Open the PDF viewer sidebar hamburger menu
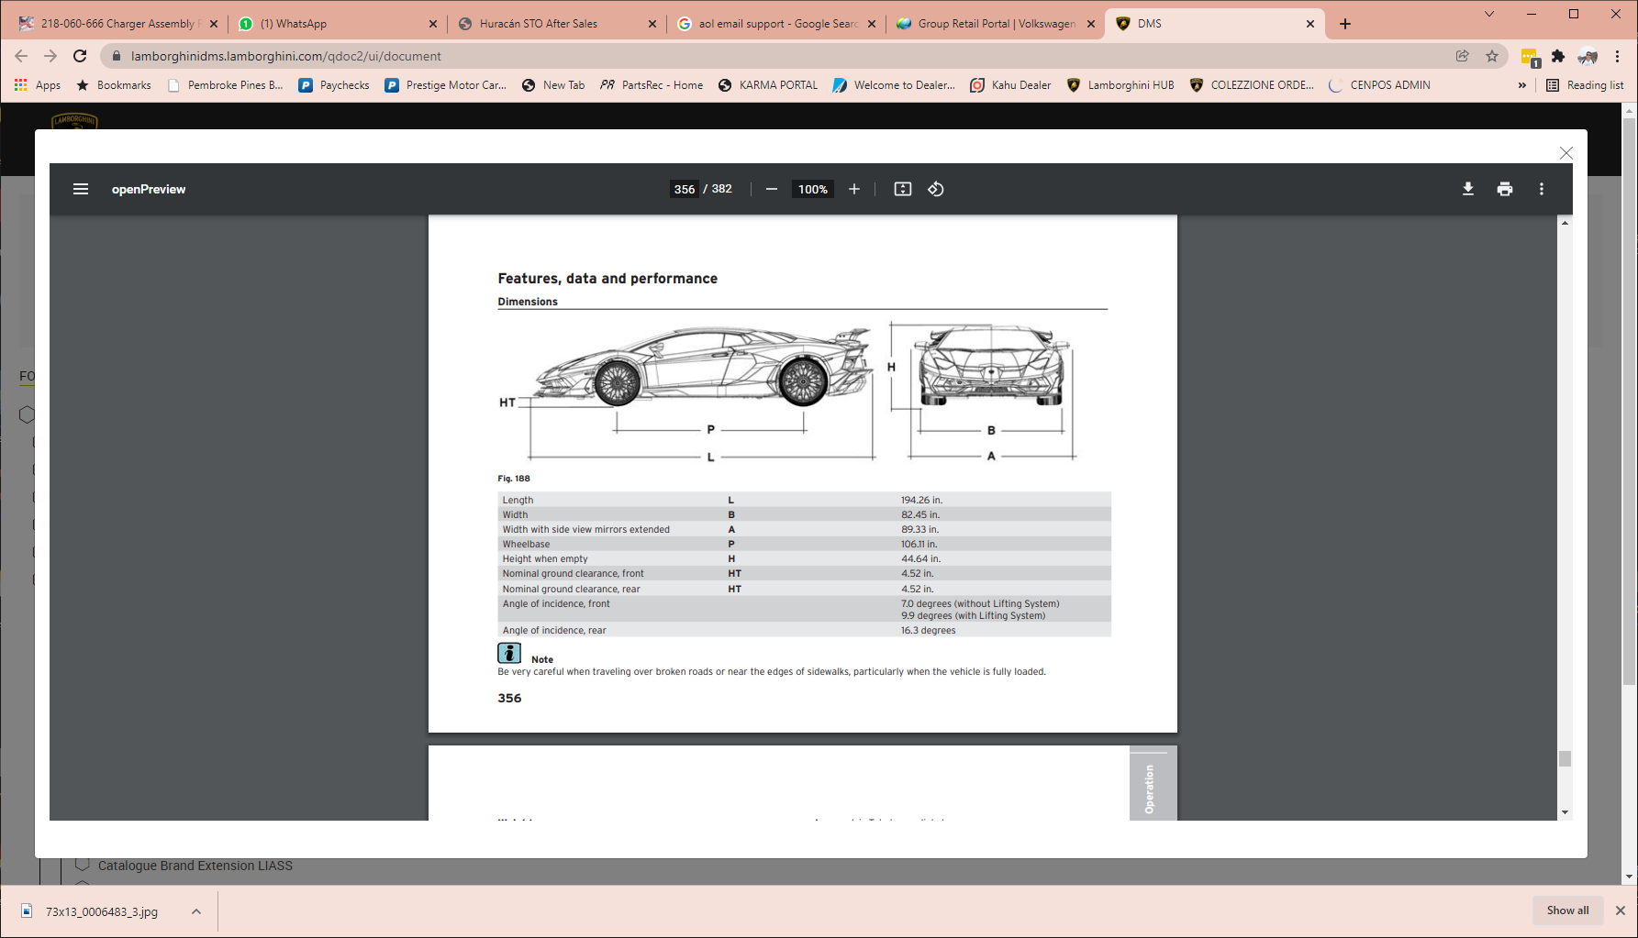Viewport: 1638px width, 938px height. coord(81,189)
